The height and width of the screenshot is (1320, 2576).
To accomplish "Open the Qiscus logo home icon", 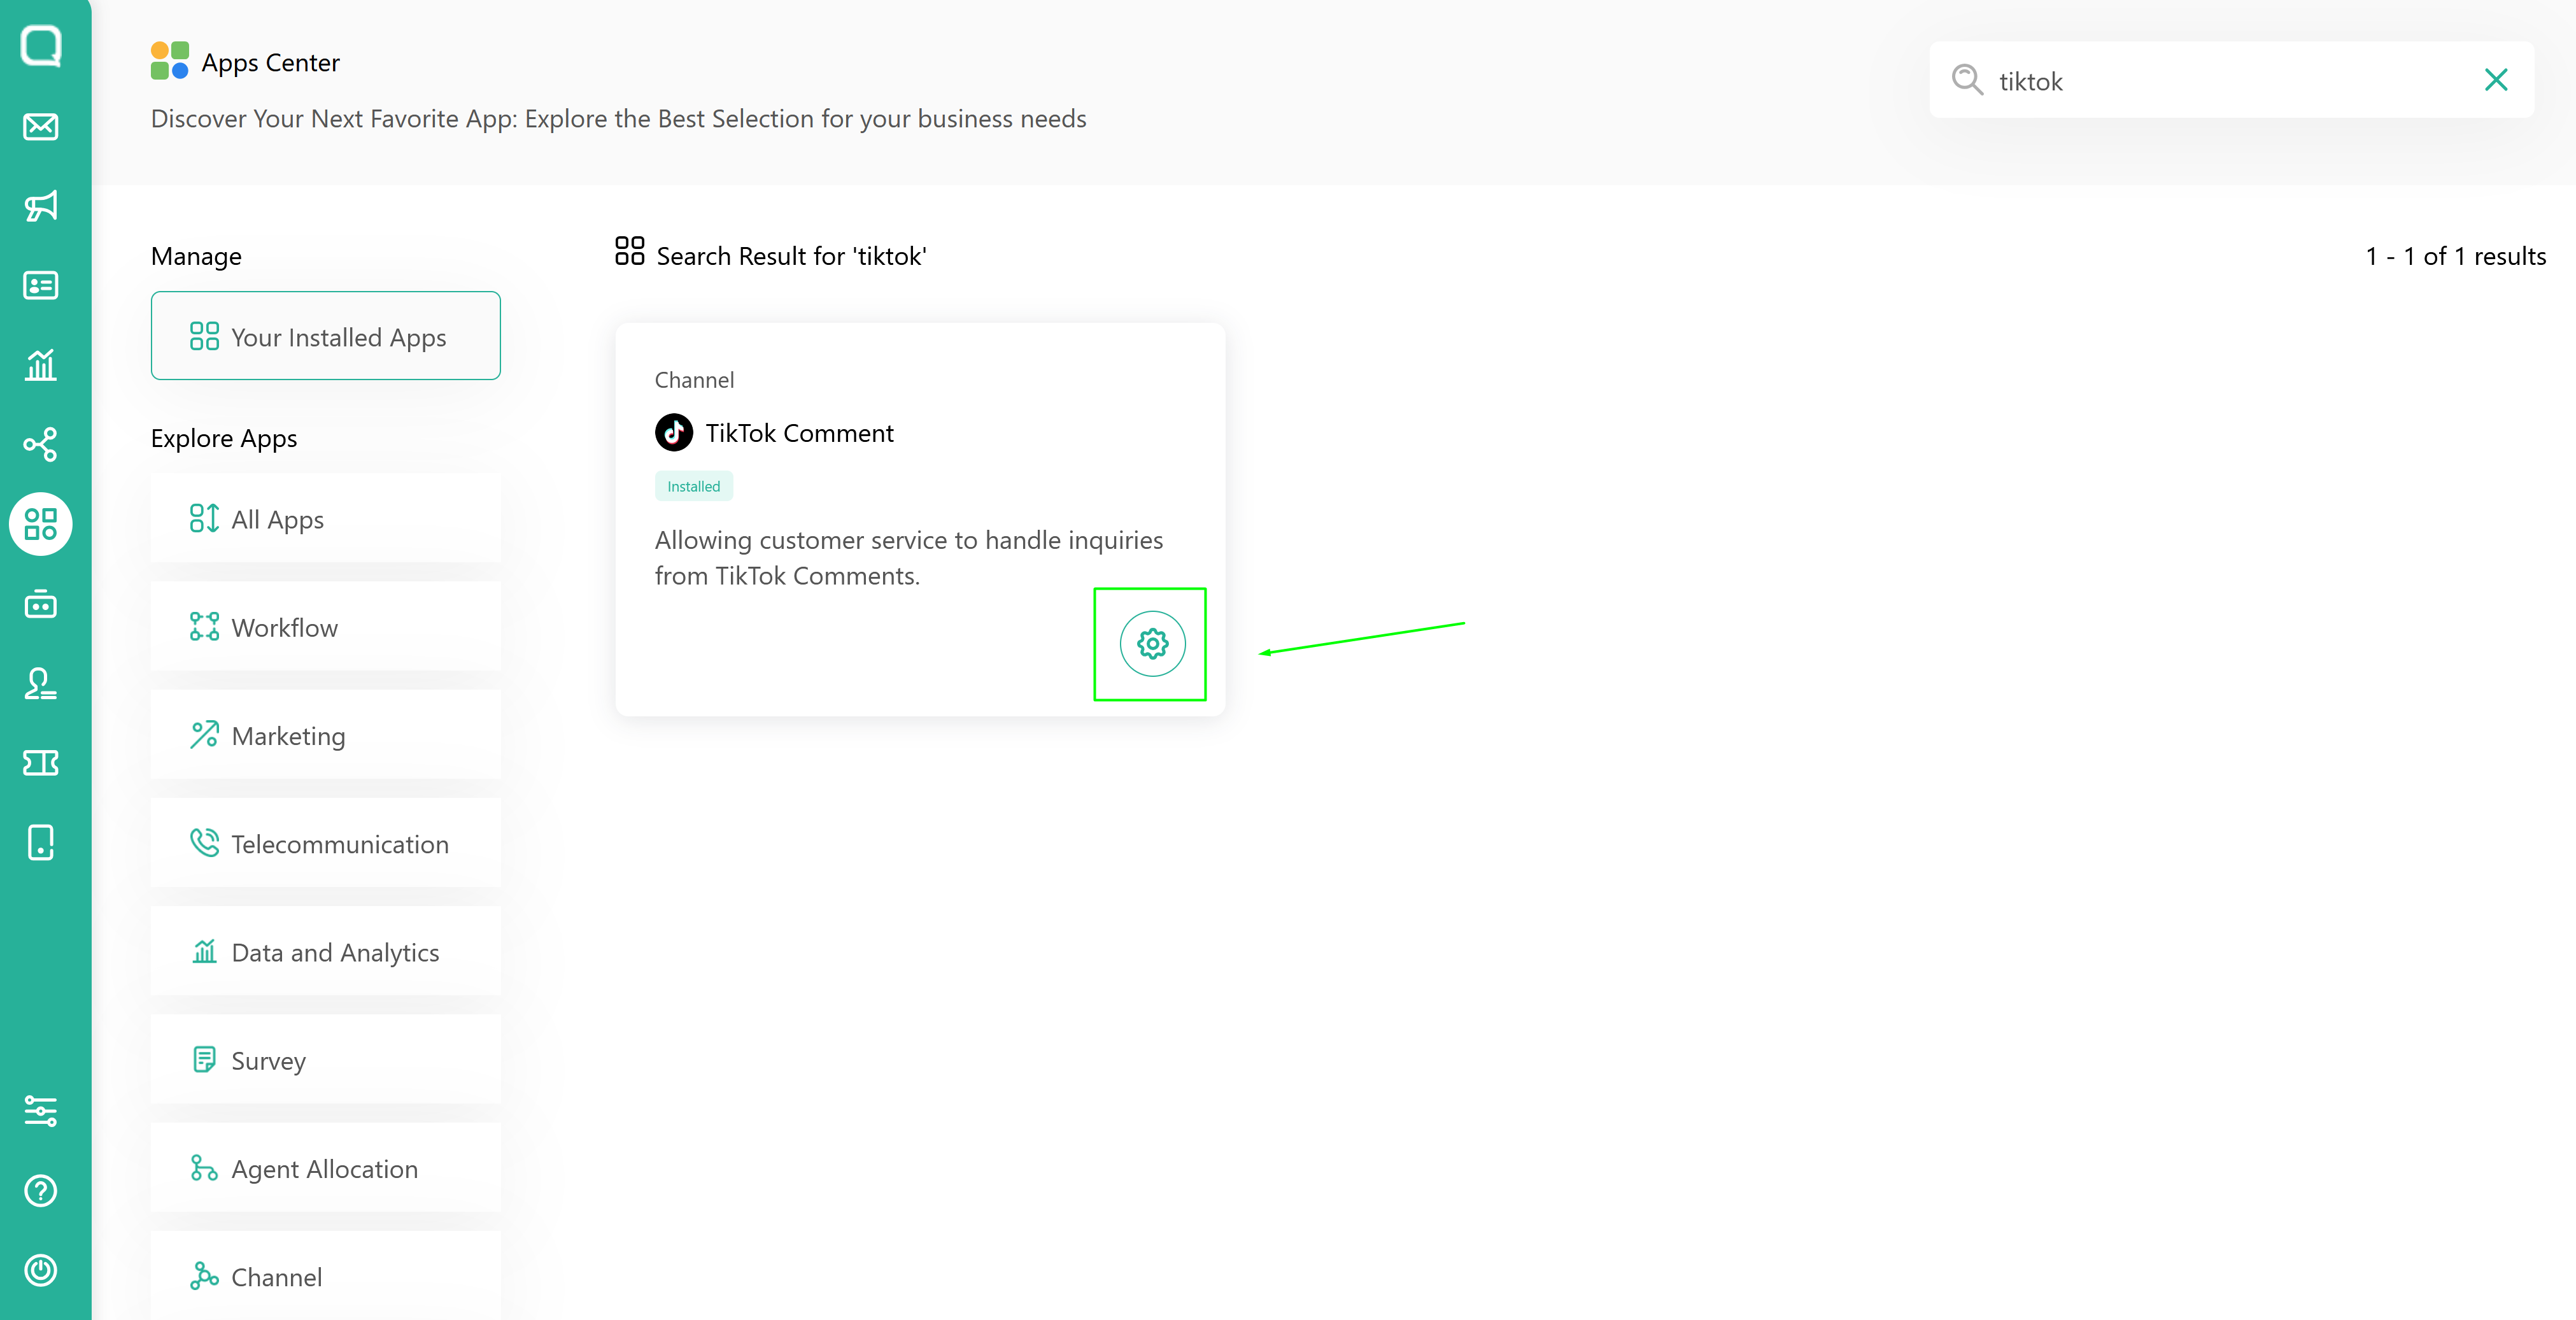I will point(41,46).
